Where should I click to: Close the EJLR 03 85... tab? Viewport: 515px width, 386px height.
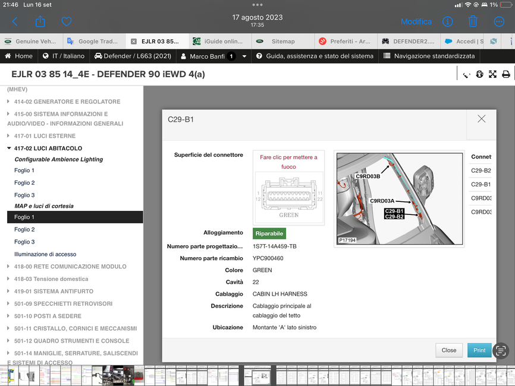tap(134, 42)
